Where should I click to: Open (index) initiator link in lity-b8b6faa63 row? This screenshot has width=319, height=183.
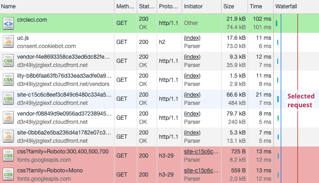click(x=192, y=76)
